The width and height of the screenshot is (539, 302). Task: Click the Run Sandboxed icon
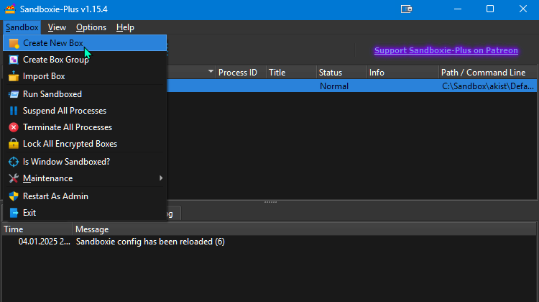click(x=14, y=94)
